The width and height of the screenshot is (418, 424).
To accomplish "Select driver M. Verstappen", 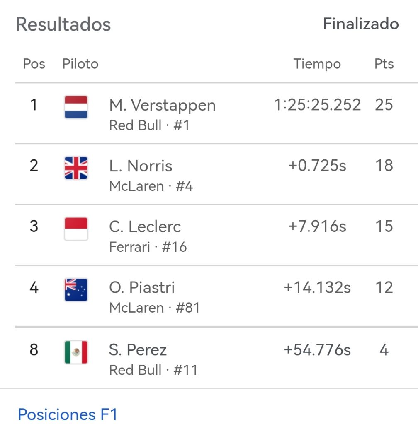I will 162,105.
